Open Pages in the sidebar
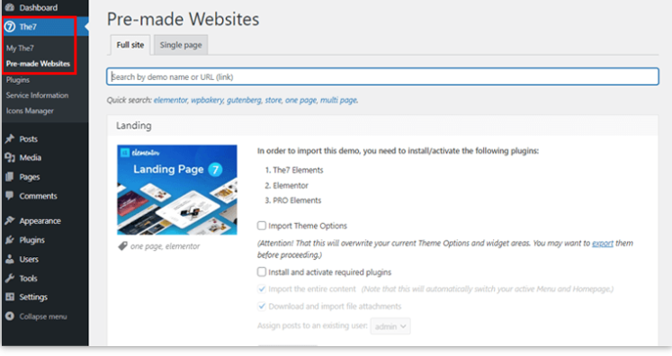The width and height of the screenshot is (672, 356). click(x=30, y=177)
